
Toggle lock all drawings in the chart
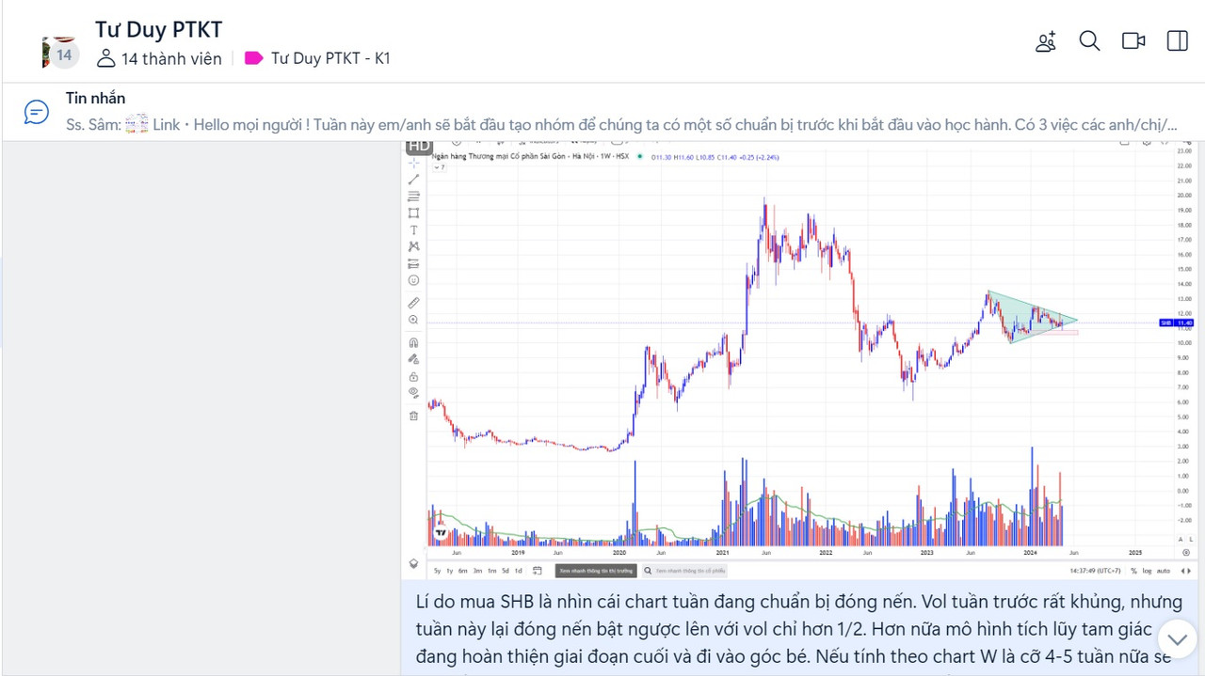413,376
